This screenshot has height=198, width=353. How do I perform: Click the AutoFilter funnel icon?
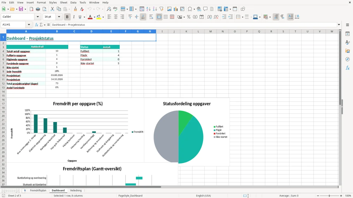pyautogui.click(x=161, y=9)
